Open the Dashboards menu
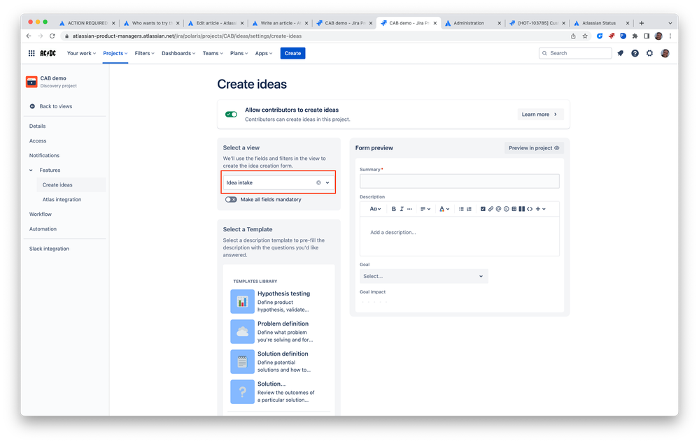 (x=178, y=53)
